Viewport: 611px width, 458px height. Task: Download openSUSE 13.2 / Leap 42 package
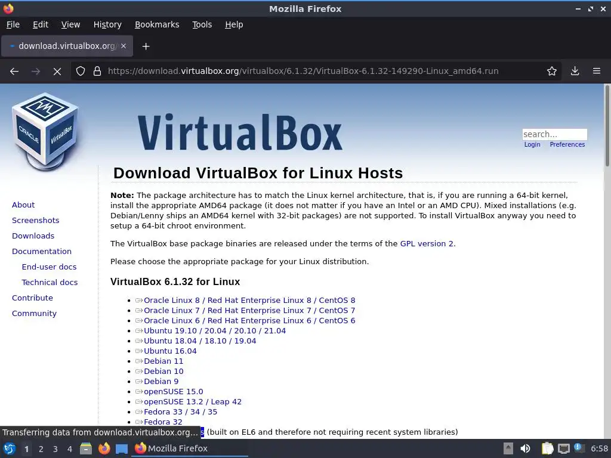pyautogui.click(x=193, y=401)
